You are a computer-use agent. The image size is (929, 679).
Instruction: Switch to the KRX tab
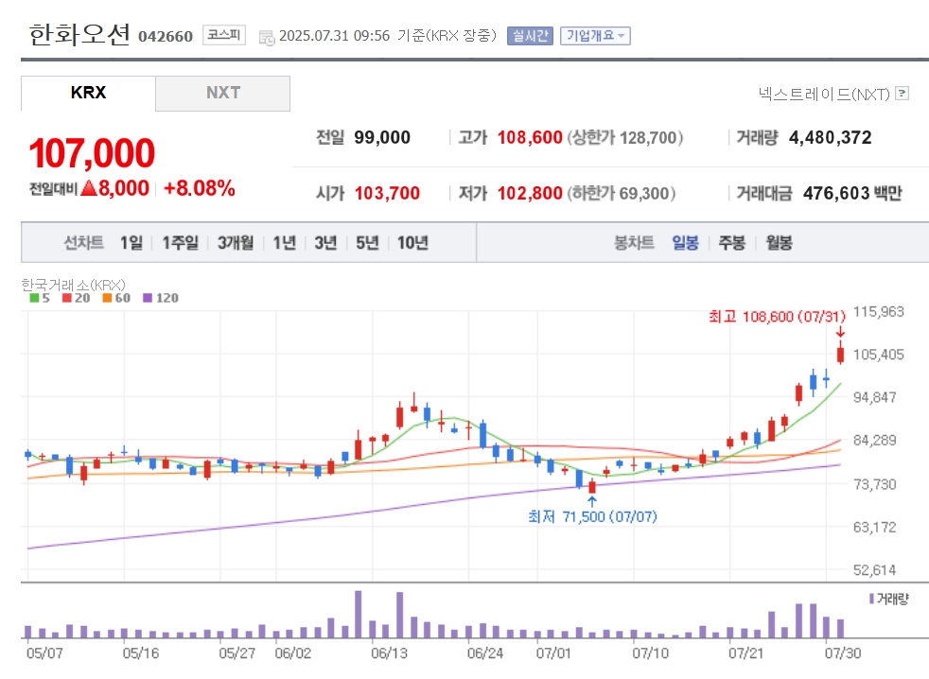point(88,93)
